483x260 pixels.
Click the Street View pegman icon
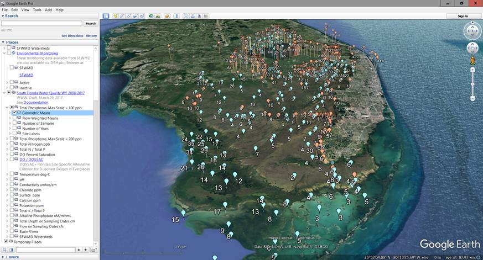click(472, 61)
